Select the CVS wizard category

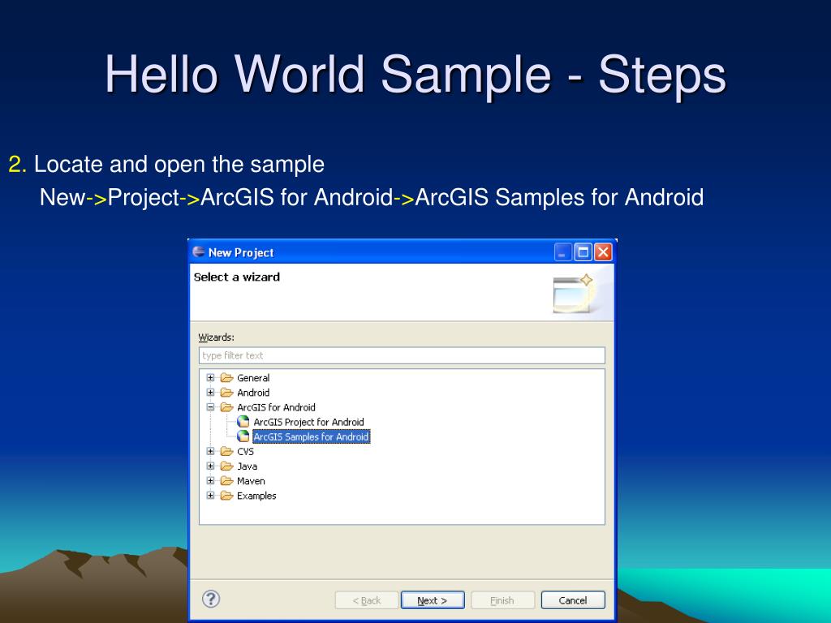coord(245,451)
